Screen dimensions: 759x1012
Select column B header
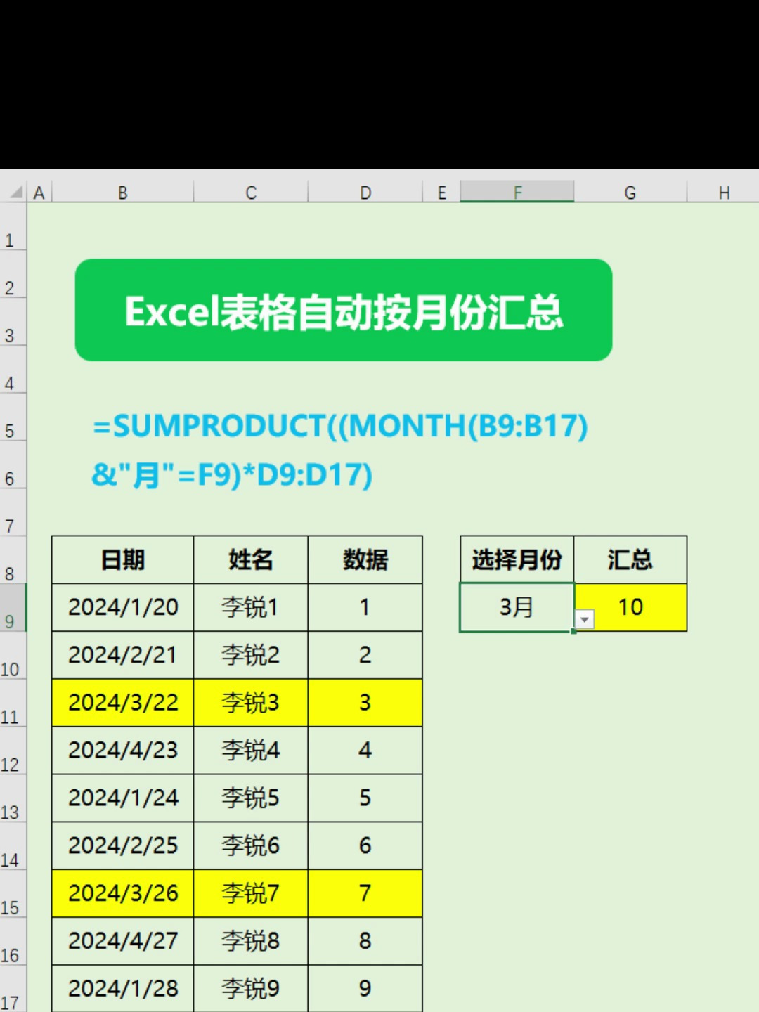tap(123, 192)
